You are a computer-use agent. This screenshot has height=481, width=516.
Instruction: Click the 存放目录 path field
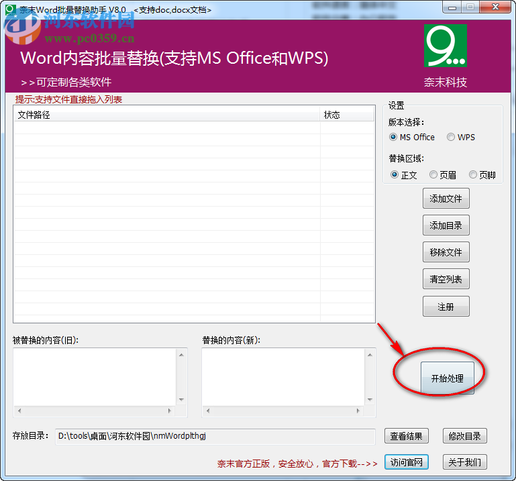coord(215,436)
